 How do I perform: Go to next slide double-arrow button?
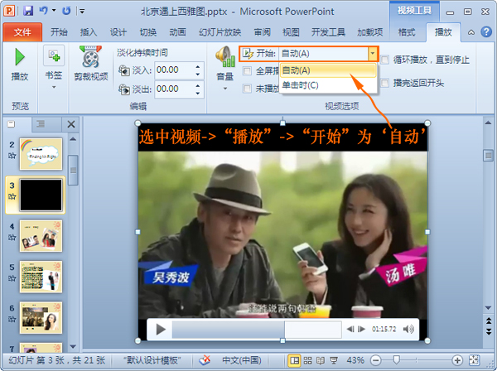pos(489,332)
